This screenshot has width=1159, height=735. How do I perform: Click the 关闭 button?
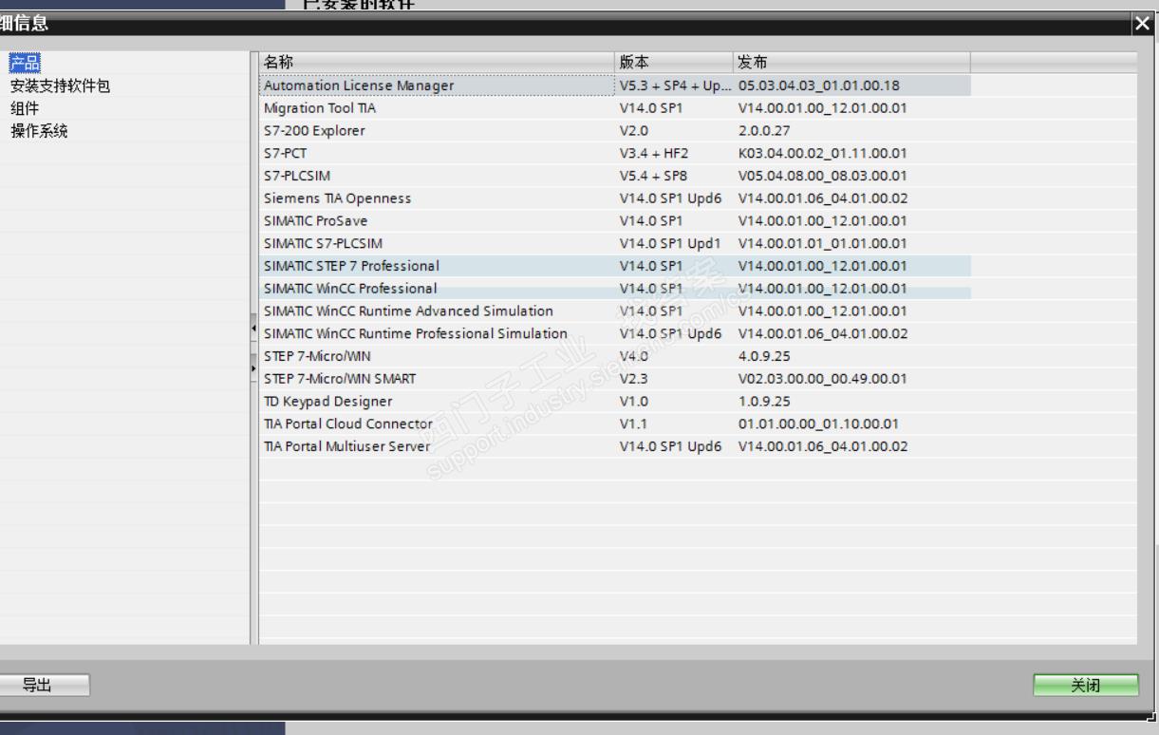[x=1086, y=685]
